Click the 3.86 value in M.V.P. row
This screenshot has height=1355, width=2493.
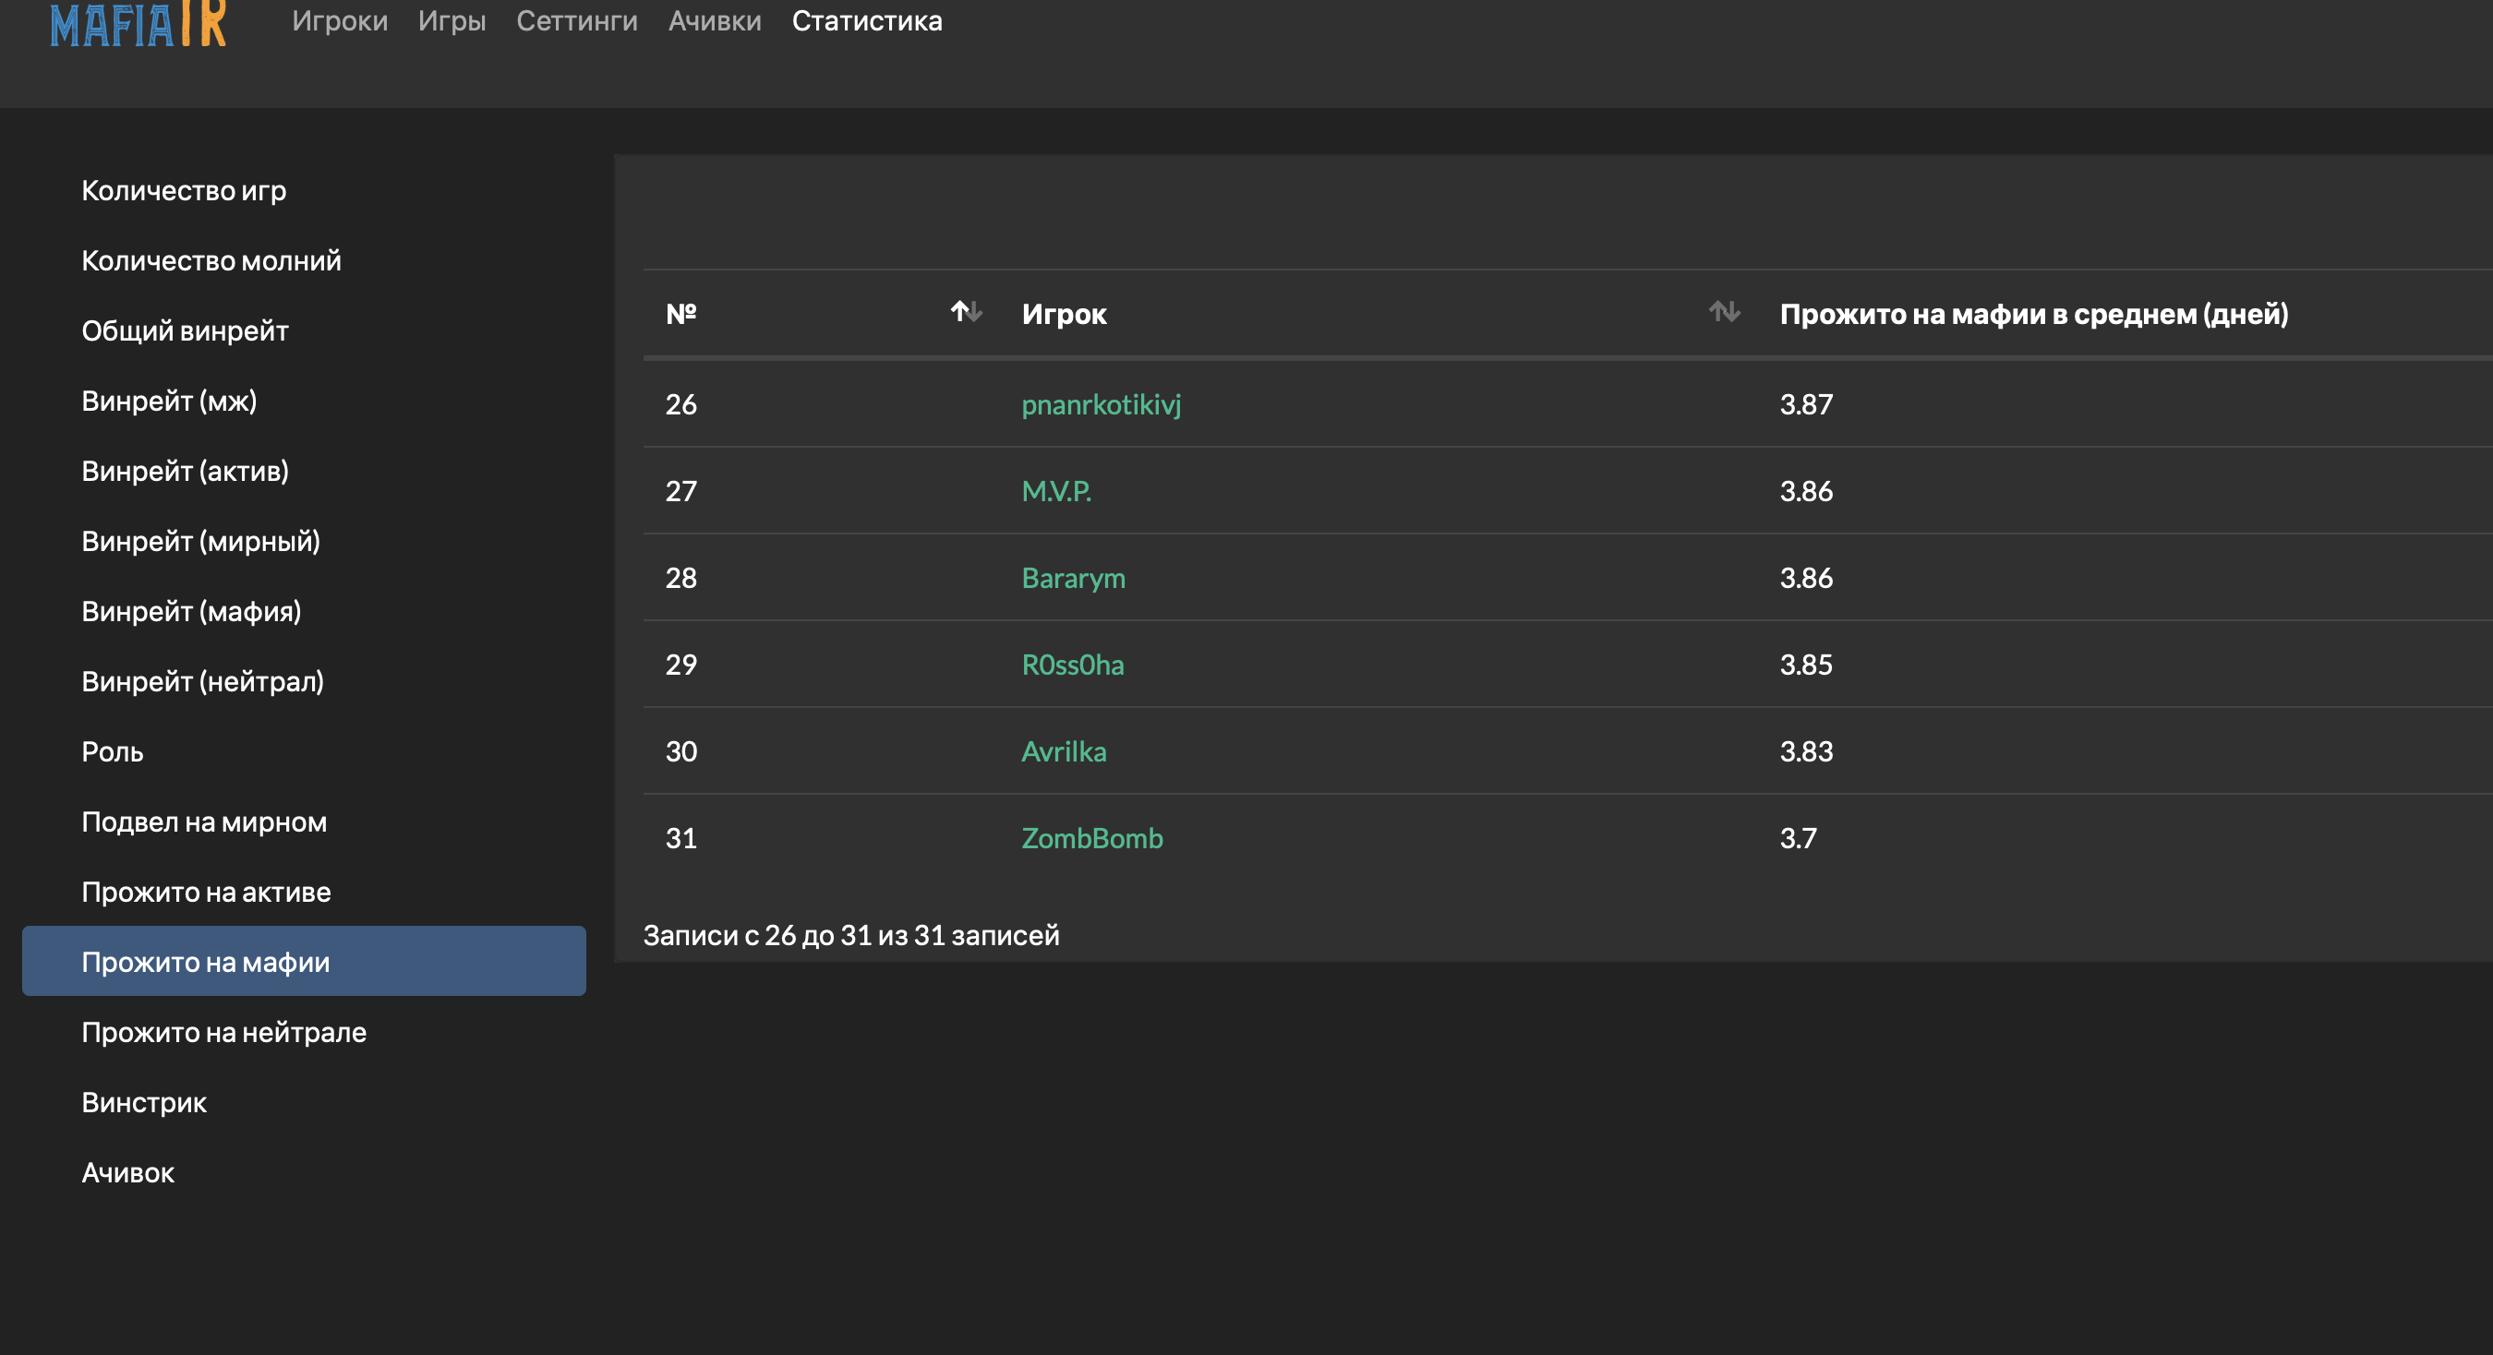[x=1806, y=490]
